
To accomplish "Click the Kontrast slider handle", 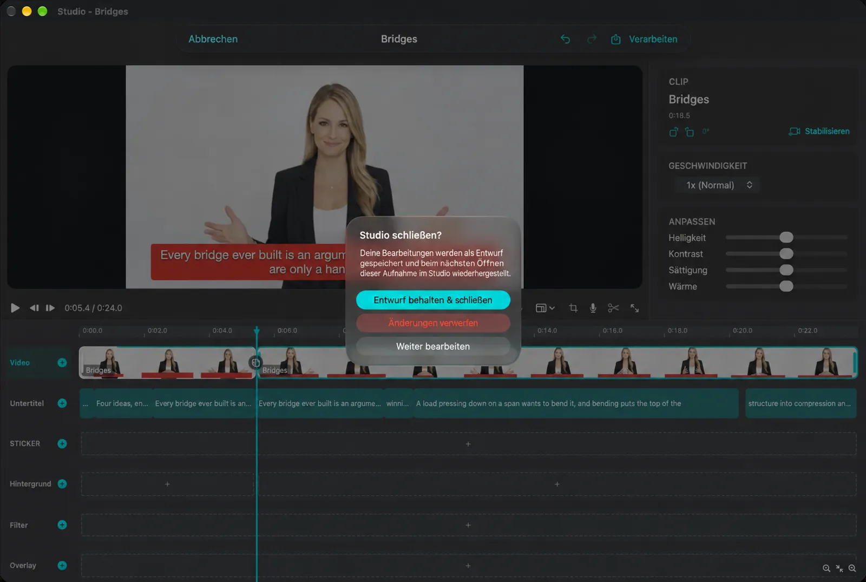I will pos(786,253).
